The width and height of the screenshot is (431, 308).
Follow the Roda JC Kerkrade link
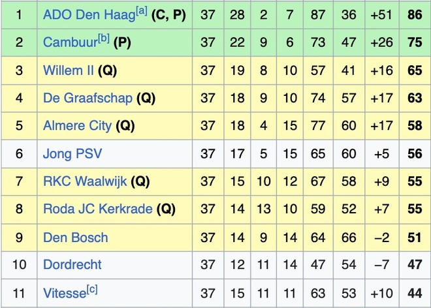[x=97, y=209]
